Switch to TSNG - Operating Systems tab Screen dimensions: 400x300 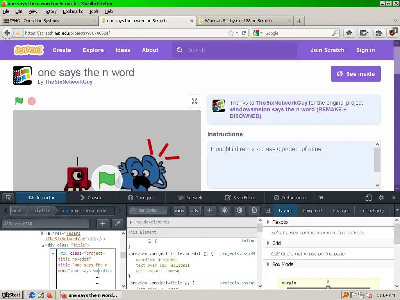[49, 21]
